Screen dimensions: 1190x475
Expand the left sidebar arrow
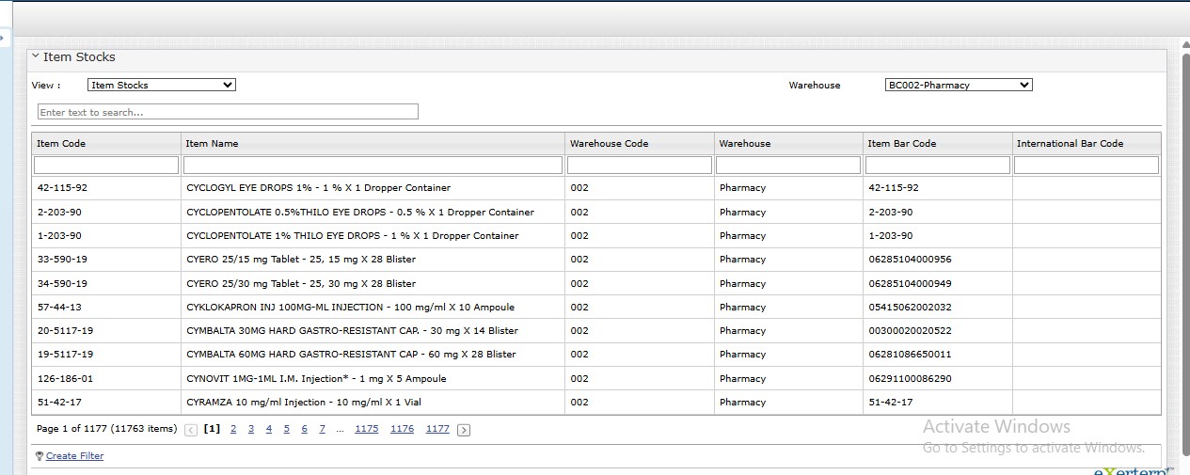point(3,39)
